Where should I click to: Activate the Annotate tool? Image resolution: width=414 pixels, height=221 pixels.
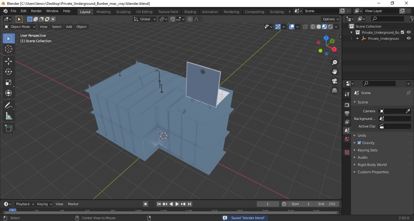coord(9,105)
